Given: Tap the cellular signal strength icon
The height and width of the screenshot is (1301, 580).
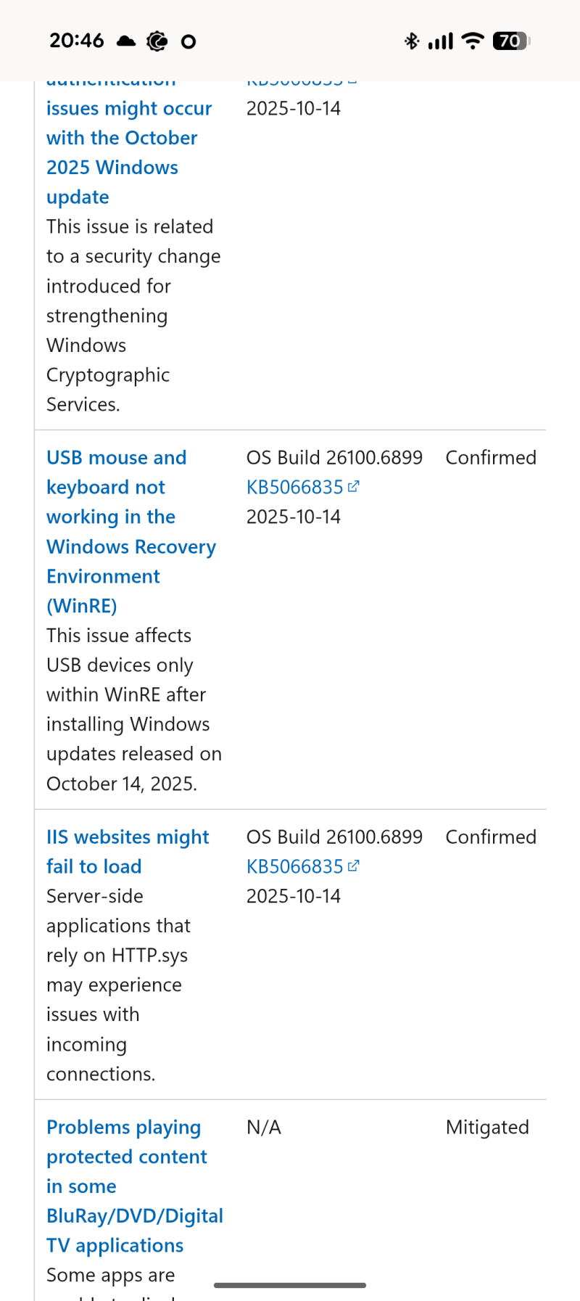Looking at the screenshot, I should [x=441, y=41].
